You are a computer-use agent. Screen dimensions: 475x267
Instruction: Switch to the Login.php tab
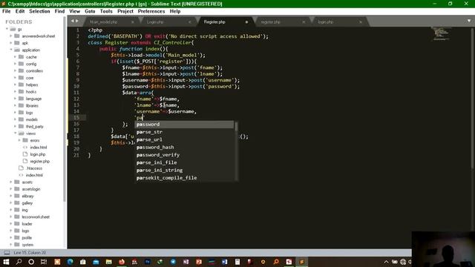point(155,22)
